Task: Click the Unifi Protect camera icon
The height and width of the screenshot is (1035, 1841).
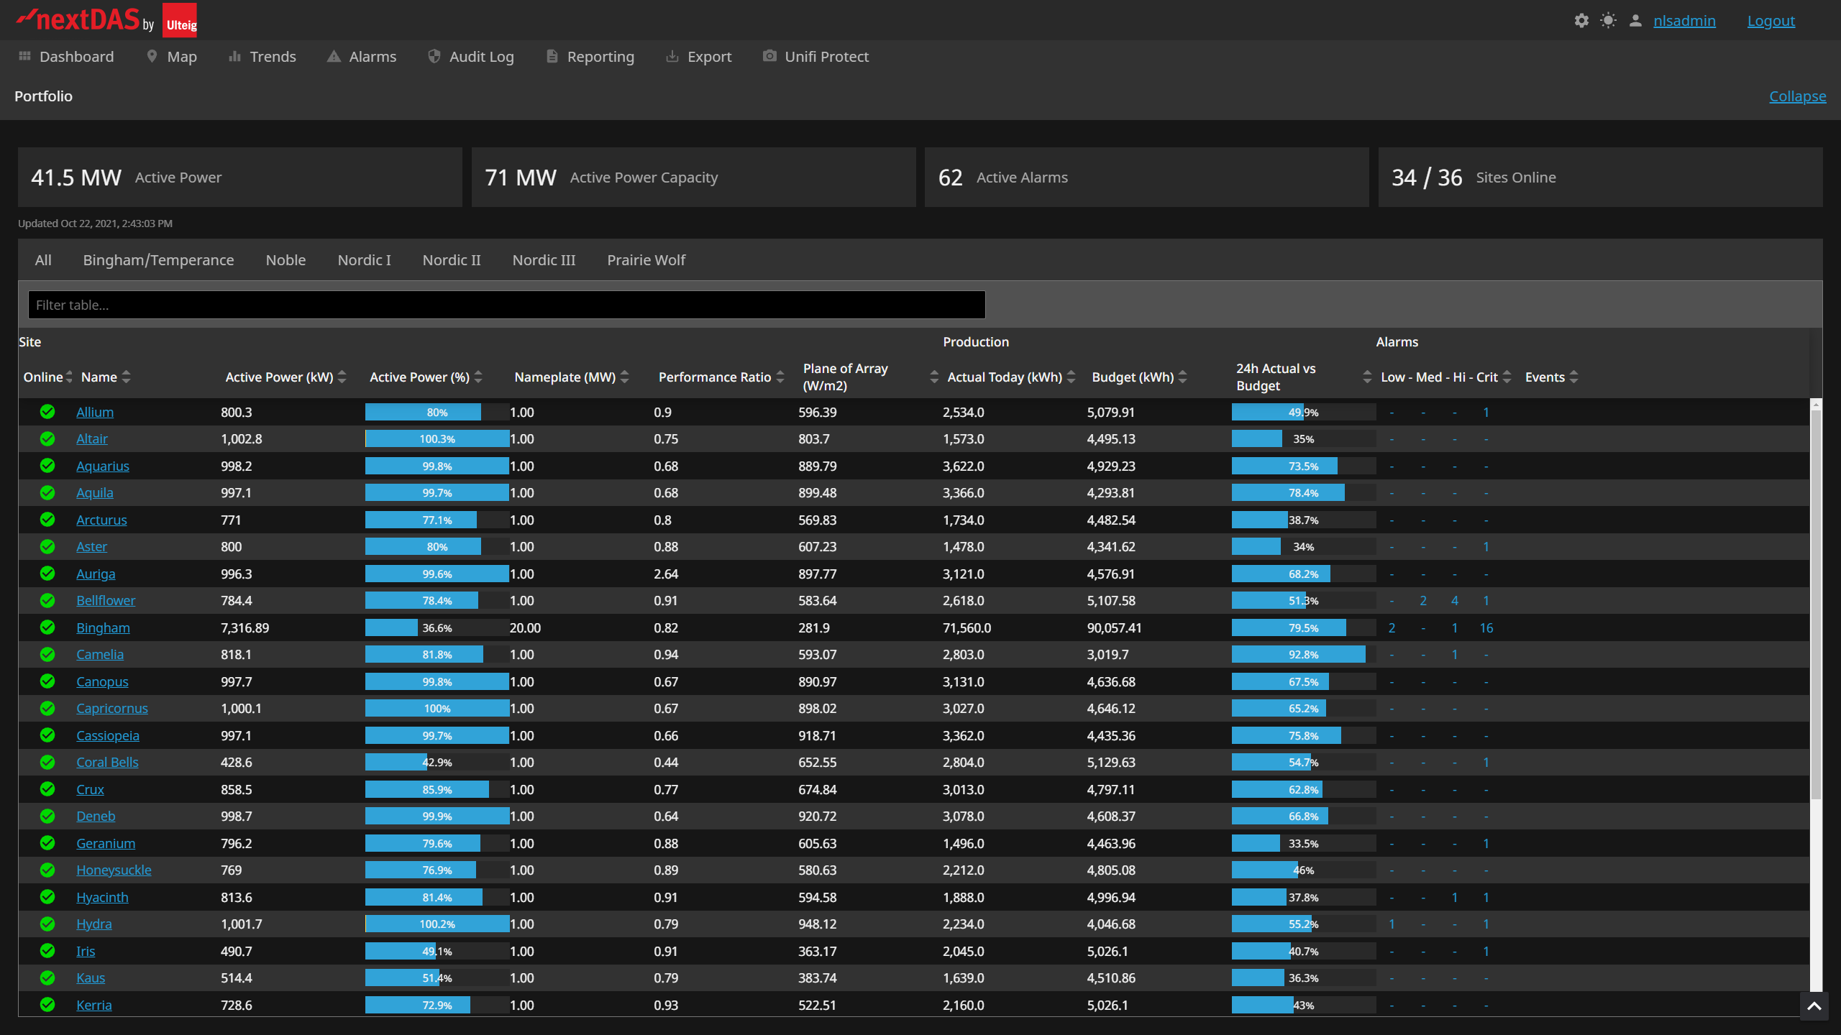Action: (x=769, y=56)
